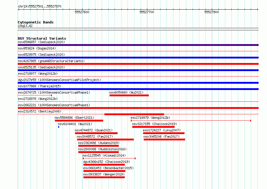Screen dimensions: 267x189
Task: Click the thin nsv1125545 span line
Action: (109, 158)
